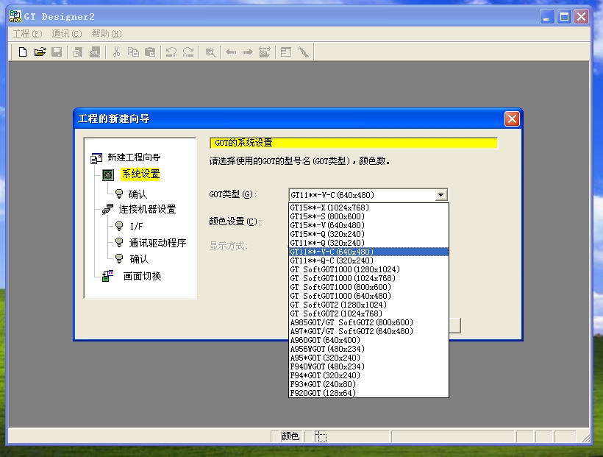Open the 帮助 menu
This screenshot has width=603, height=457.
(106, 34)
